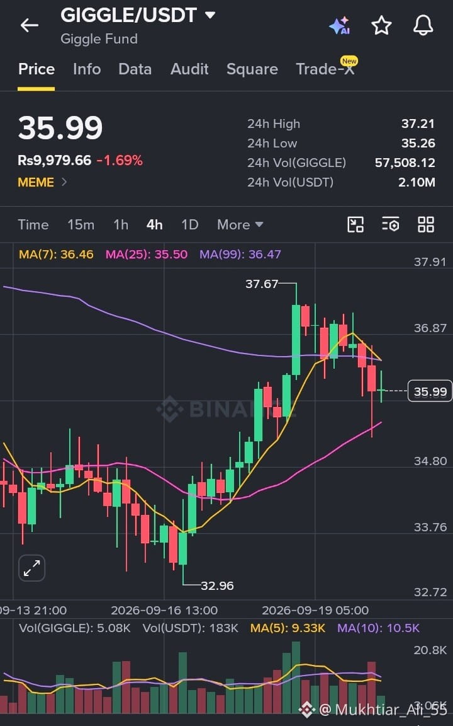Expand the MEME category chevron

click(64, 182)
